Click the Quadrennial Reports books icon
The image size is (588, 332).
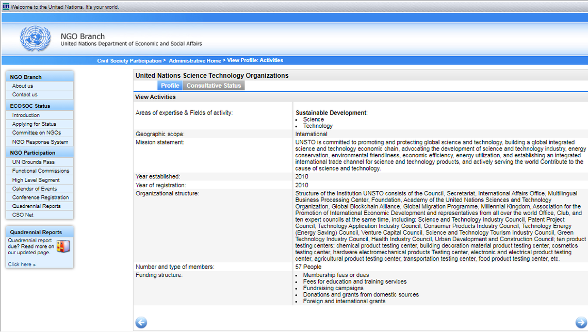click(x=63, y=246)
